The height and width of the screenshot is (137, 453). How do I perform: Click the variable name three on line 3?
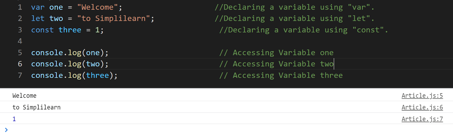[70, 30]
